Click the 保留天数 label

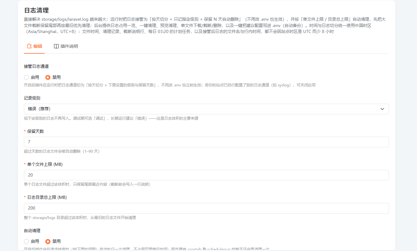coord(36,131)
